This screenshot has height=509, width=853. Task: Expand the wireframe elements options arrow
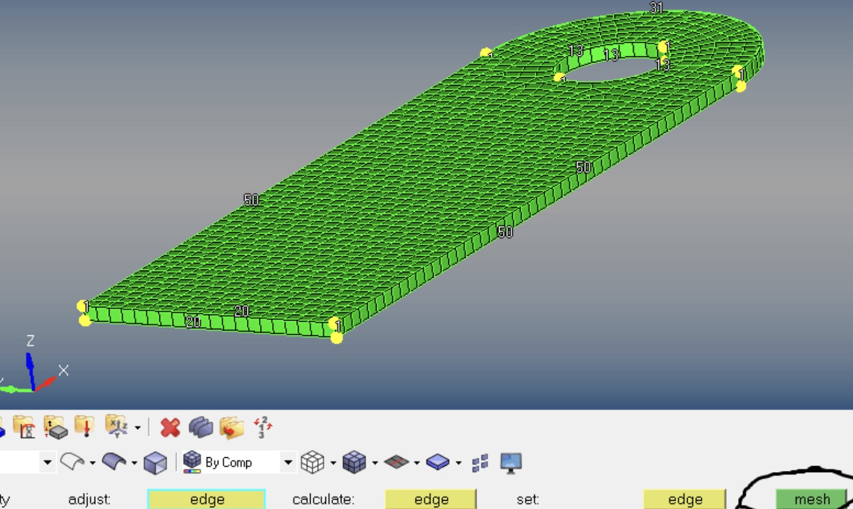tap(333, 463)
